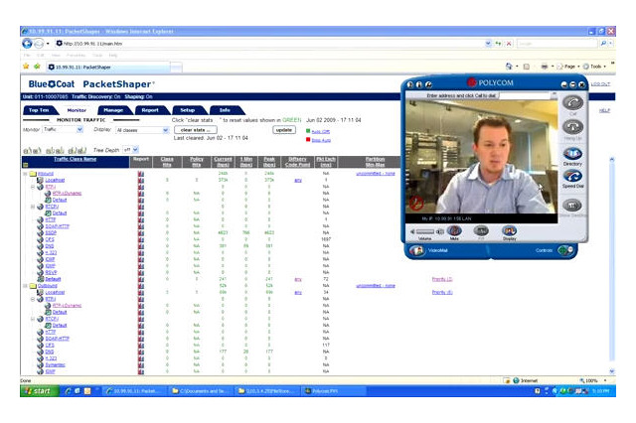Open Polycom VideoMail
Screen dimensions: 636x423
tap(416, 250)
